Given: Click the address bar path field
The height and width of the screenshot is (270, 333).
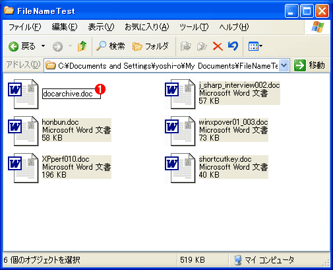Looking at the screenshot, I should pyautogui.click(x=162, y=65).
